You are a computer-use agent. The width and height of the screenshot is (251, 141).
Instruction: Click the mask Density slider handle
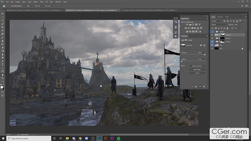tap(205, 55)
